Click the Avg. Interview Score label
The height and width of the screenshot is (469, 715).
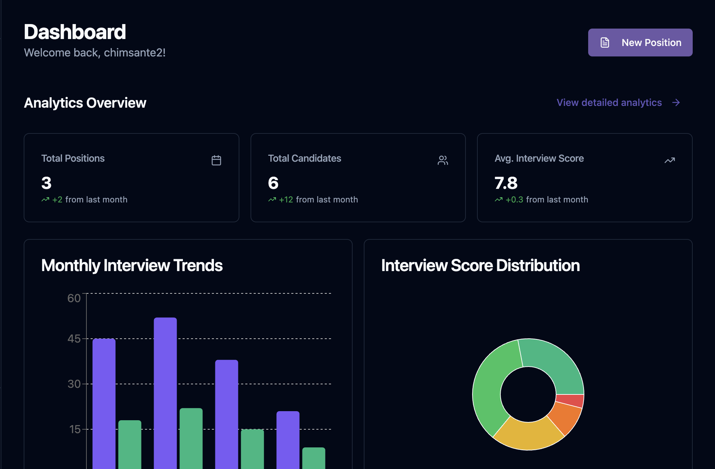(x=539, y=158)
